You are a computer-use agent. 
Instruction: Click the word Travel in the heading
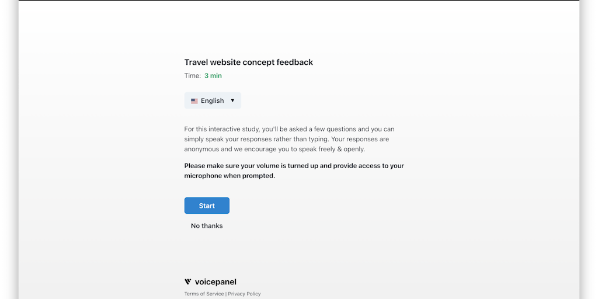coord(197,62)
